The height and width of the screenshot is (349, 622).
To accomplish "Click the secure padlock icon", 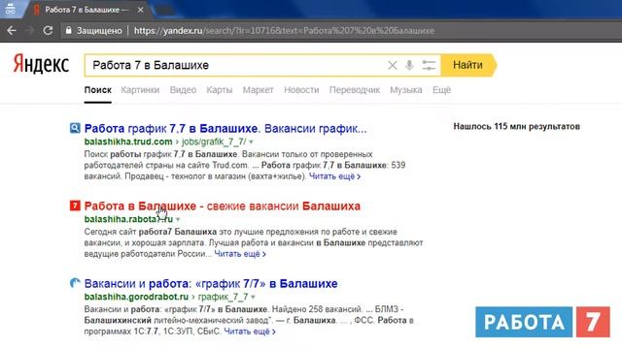I will [68, 30].
